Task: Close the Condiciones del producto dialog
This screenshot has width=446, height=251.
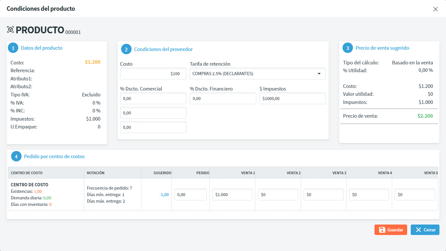Action: tap(435, 9)
